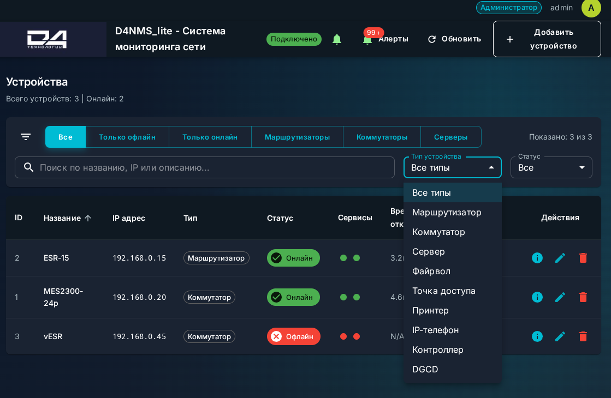Image resolution: width=611 pixels, height=398 pixels.
Task: Click Добавить устройство button
Action: click(x=547, y=39)
